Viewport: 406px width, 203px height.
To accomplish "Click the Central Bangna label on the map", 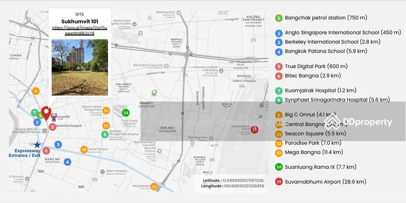I will 97,149.
